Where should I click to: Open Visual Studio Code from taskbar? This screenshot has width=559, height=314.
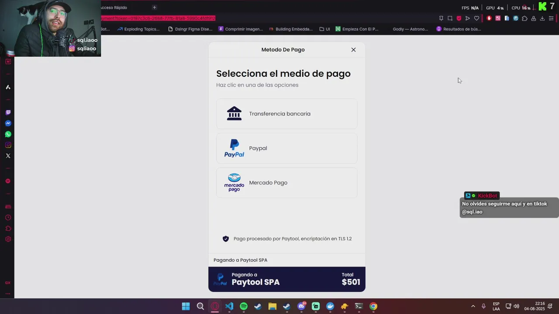point(229,306)
